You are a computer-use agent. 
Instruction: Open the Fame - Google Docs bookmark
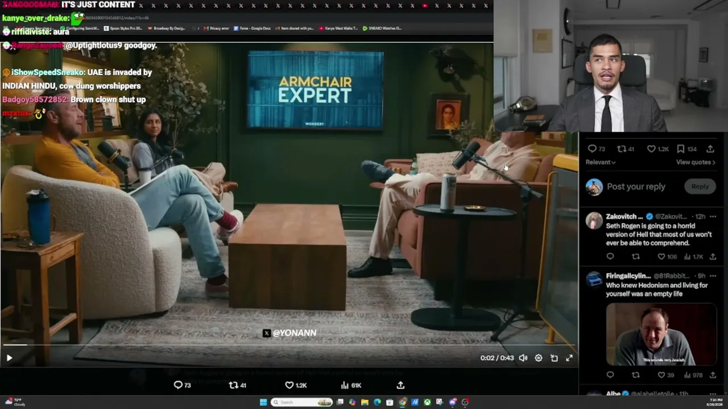[253, 28]
